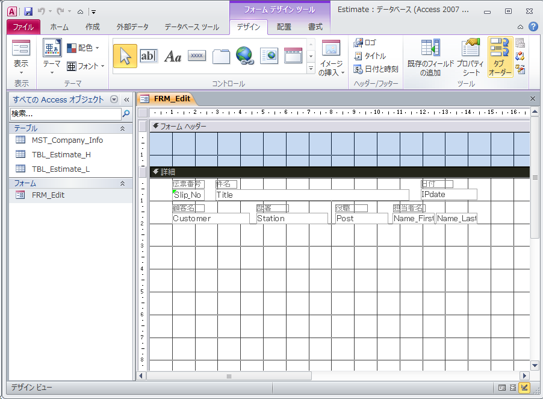The image size is (543, 399).
Task: Select the Station text box control
Action: 292,218
